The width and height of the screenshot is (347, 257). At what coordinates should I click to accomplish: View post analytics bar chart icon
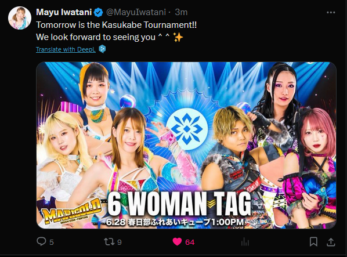pos(245,242)
